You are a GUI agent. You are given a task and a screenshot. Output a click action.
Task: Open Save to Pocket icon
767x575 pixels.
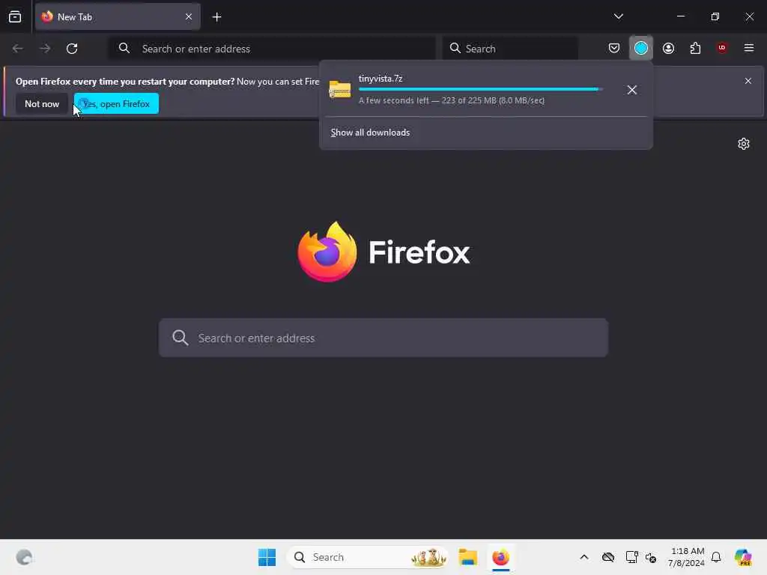click(614, 48)
